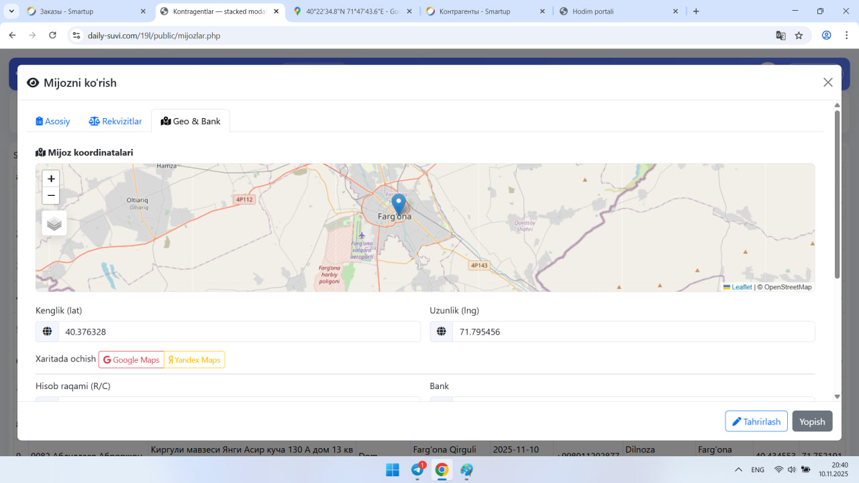This screenshot has width=859, height=483.
Task: Click the blue location marker on map
Action: [399, 203]
